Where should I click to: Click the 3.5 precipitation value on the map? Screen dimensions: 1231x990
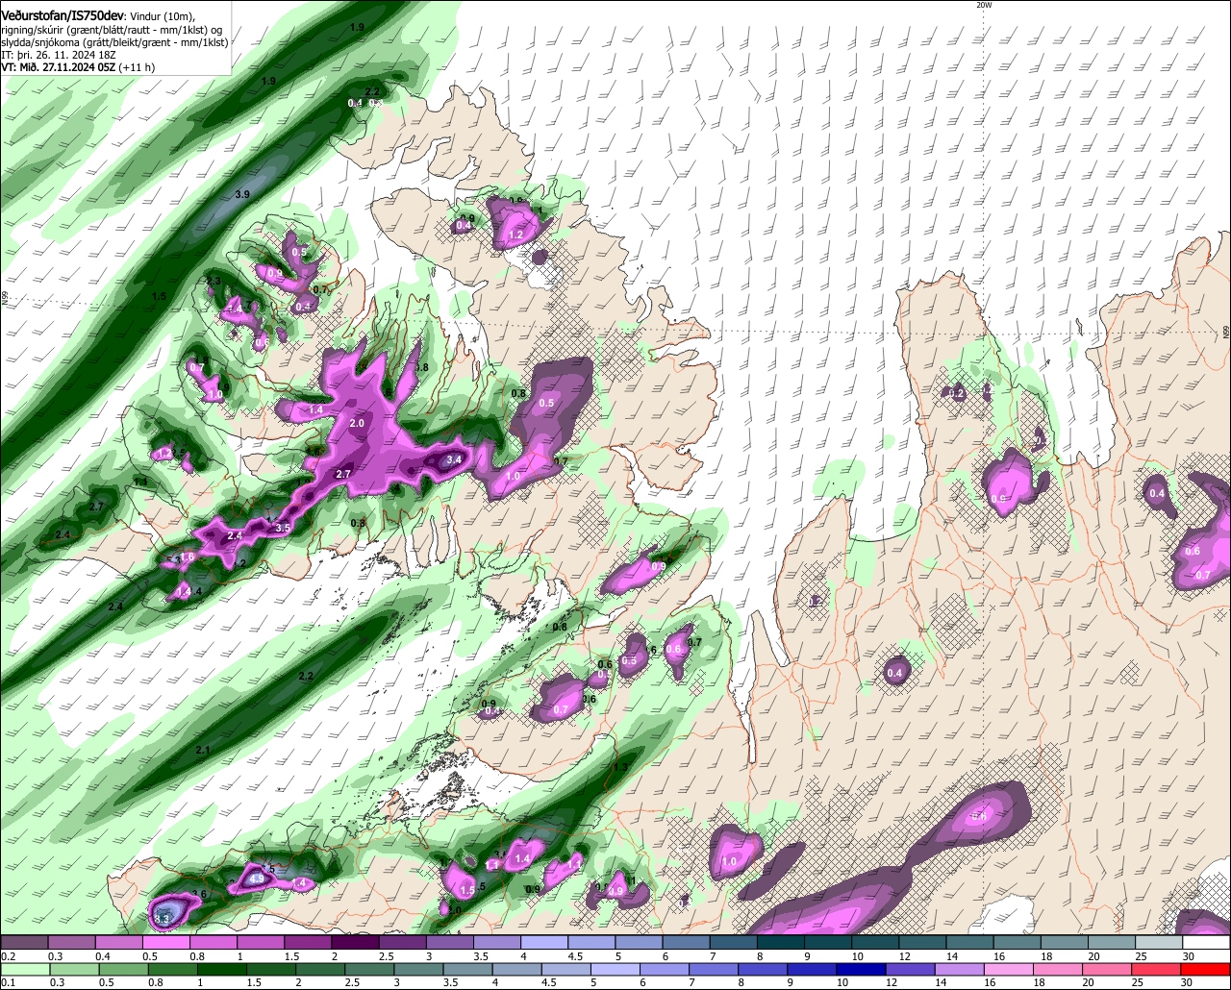coord(283,528)
